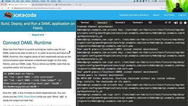Switch to The Fast Track to DAML tab
The image size is (188, 106).
click(x=64, y=5)
